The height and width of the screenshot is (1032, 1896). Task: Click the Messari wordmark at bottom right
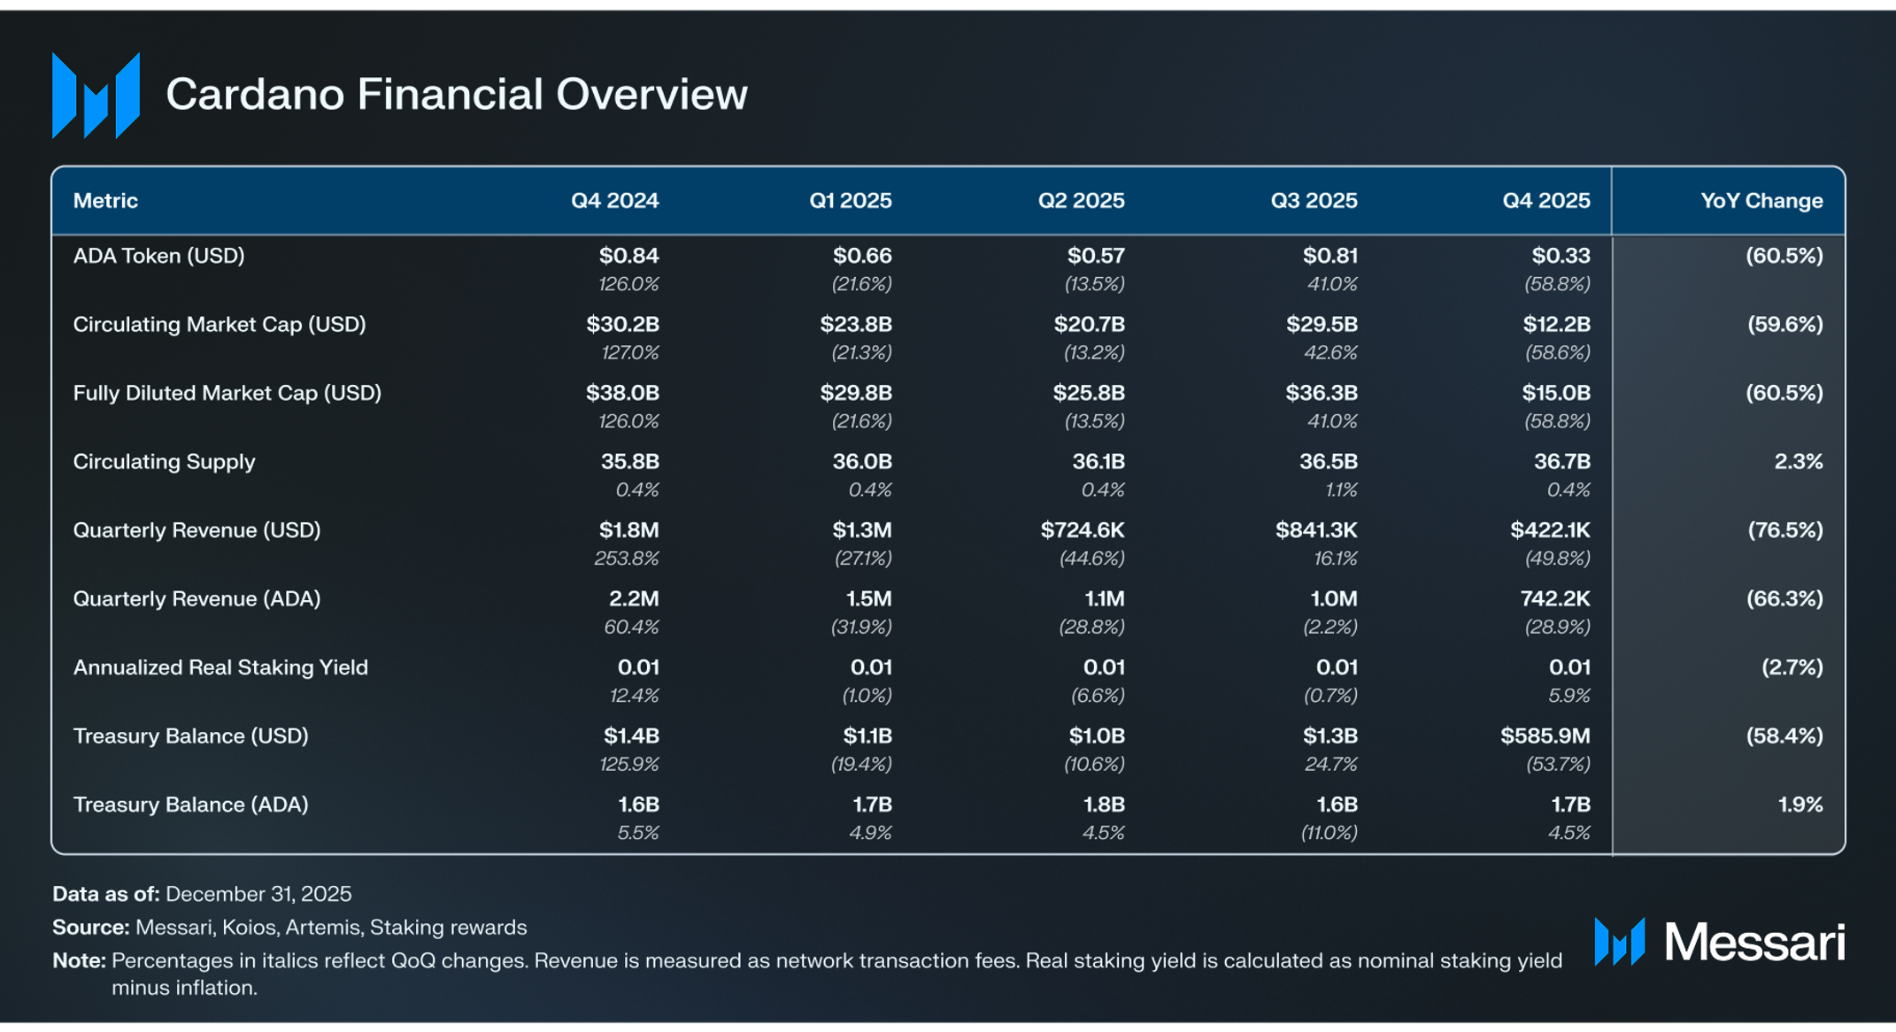pyautogui.click(x=1754, y=942)
